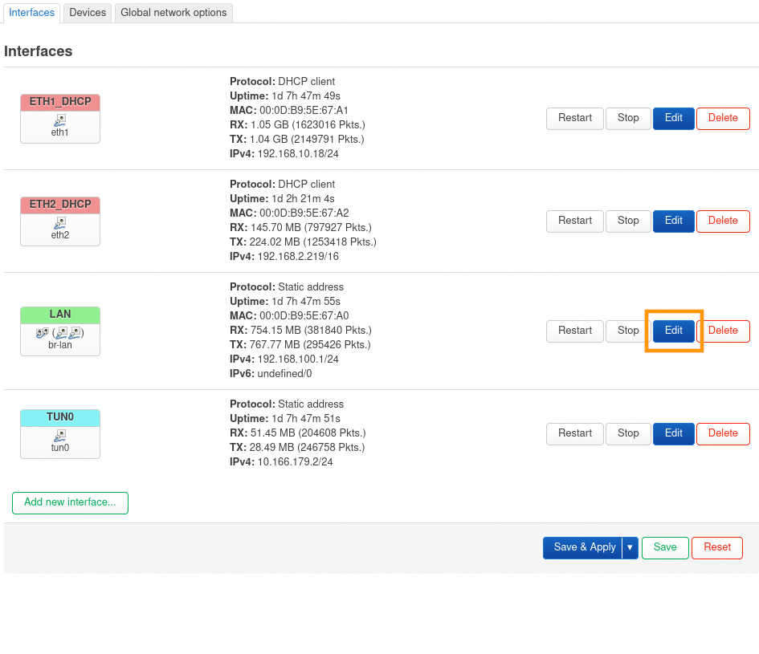Edit the LAN interface
Screen dimensions: 759x654
(x=673, y=331)
